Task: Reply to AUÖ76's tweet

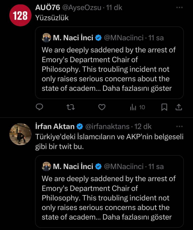Action: coord(39,107)
